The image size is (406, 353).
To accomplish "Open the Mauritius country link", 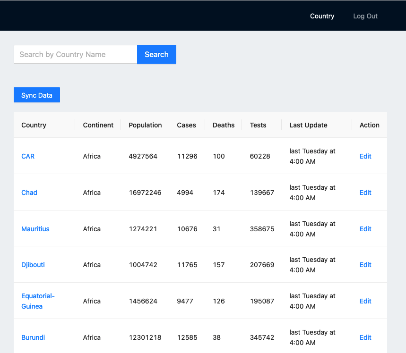I will pos(35,229).
